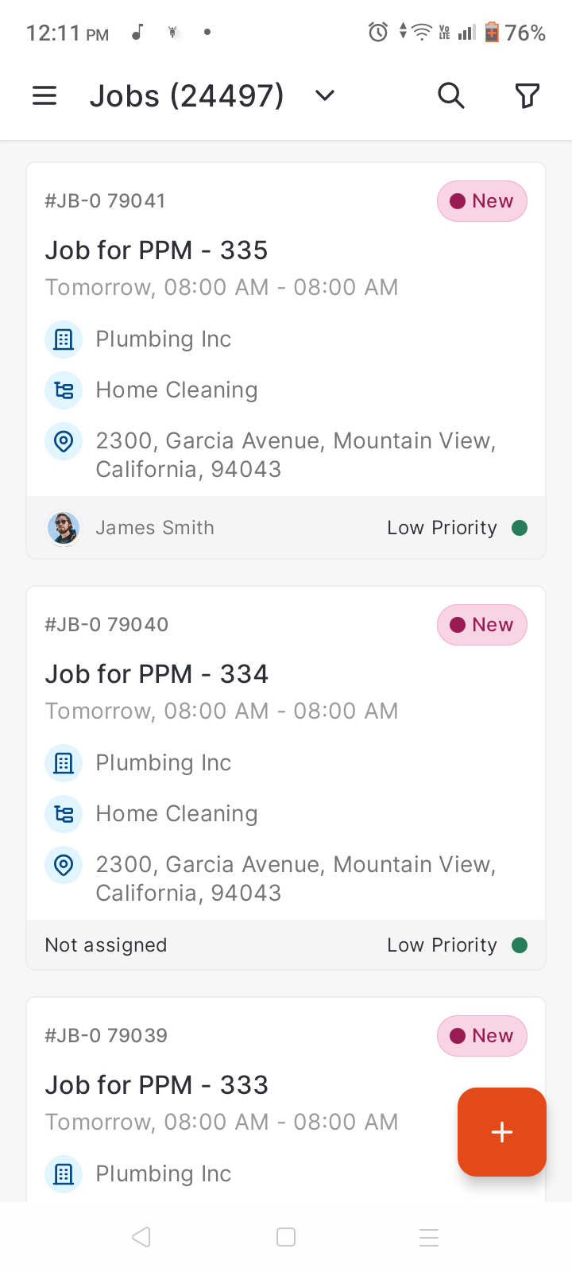
Task: Tap the Not assigned label on job 334
Action: (x=106, y=945)
